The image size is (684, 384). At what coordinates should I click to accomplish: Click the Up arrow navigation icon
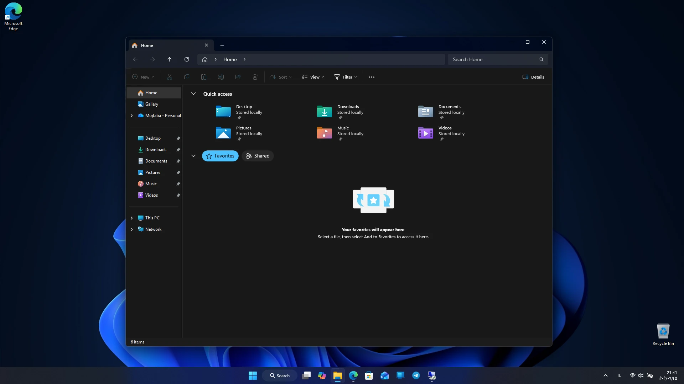tap(169, 59)
